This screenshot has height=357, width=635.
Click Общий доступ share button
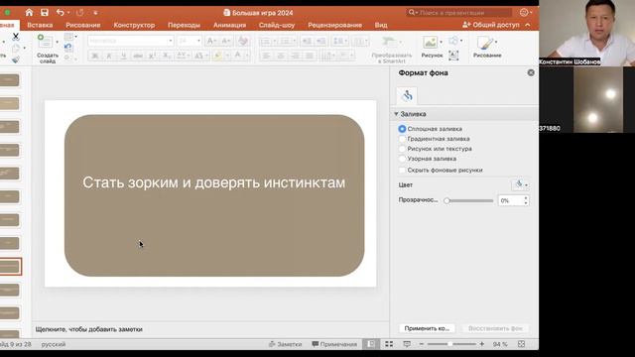pos(491,25)
